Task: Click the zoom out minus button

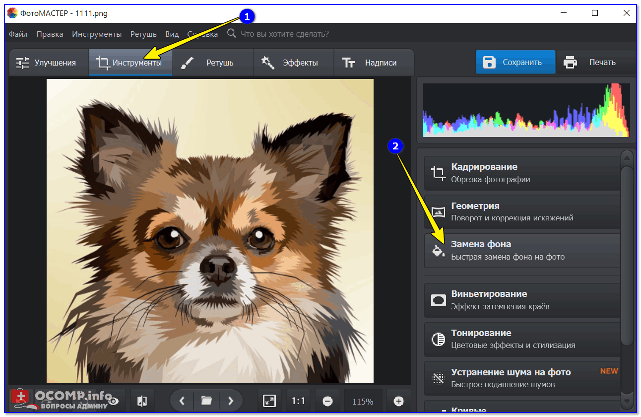Action: pos(327,401)
